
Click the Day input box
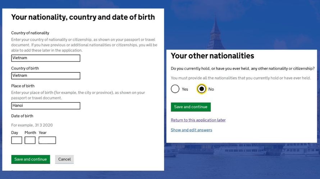pos(17,140)
